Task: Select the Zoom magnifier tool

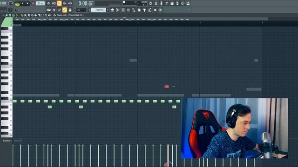Action: click(46, 15)
